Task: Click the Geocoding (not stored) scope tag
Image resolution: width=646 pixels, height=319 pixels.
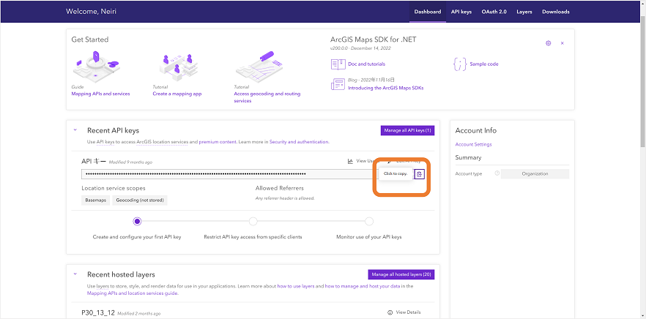Action: click(x=140, y=200)
